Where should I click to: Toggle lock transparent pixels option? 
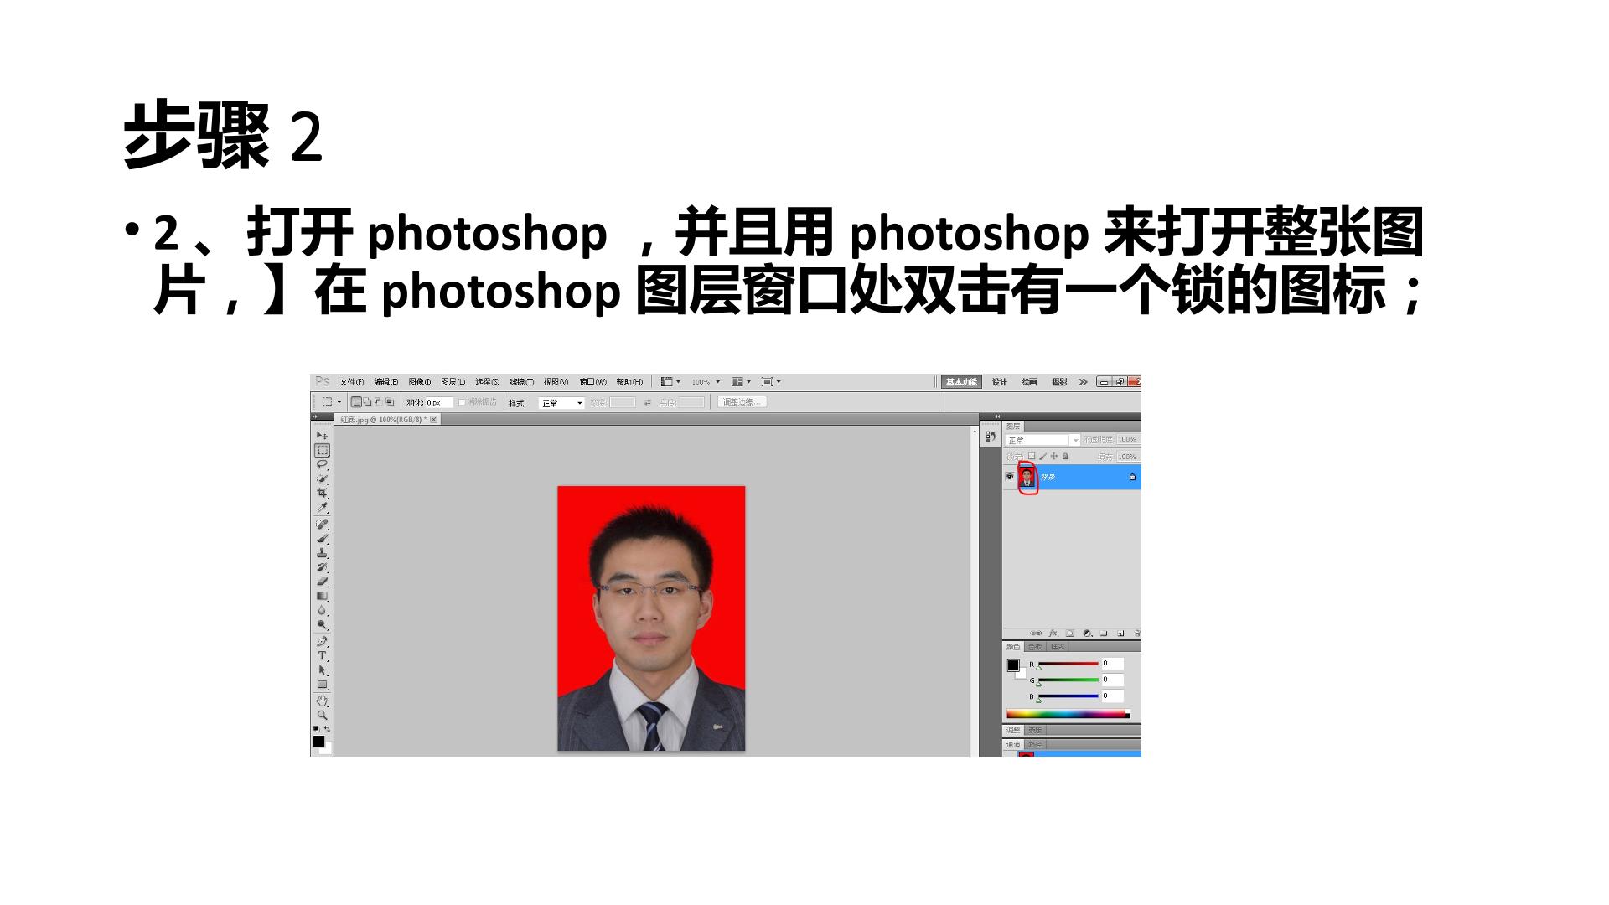coord(1032,457)
